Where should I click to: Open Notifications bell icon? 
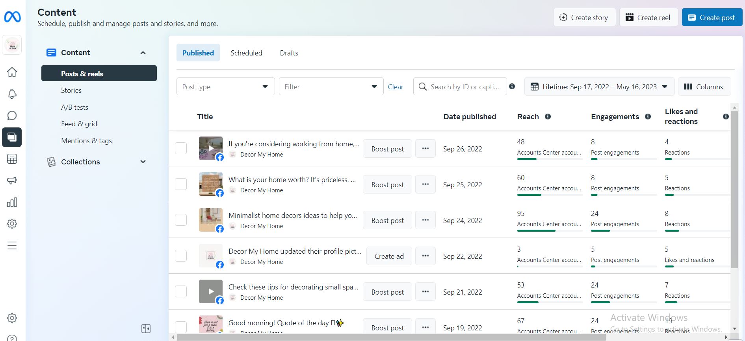[12, 94]
